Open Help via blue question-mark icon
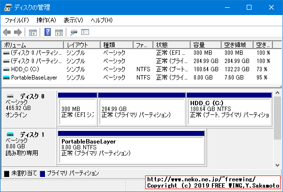This screenshot has width=283, height=192. pyautogui.click(x=47, y=32)
